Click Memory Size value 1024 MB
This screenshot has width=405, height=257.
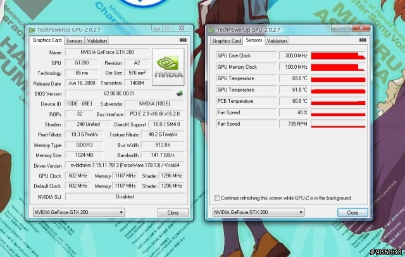tap(84, 155)
